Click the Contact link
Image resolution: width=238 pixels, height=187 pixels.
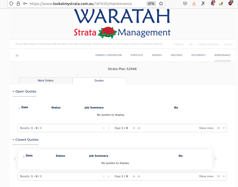(x=179, y=44)
